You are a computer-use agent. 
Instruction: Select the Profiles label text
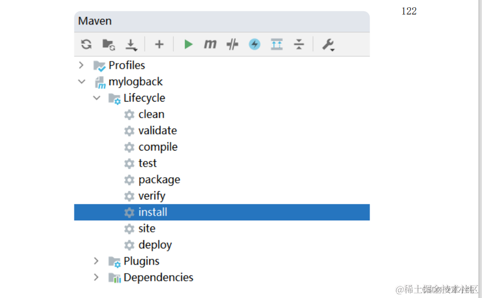(x=126, y=65)
